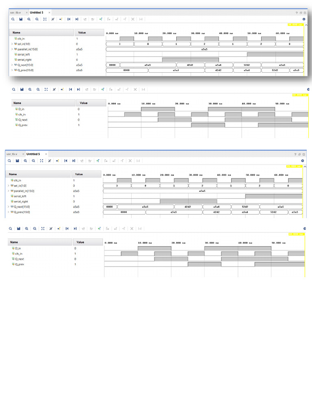Expand sel_in[1:0] bus in the third window

(9, 186)
